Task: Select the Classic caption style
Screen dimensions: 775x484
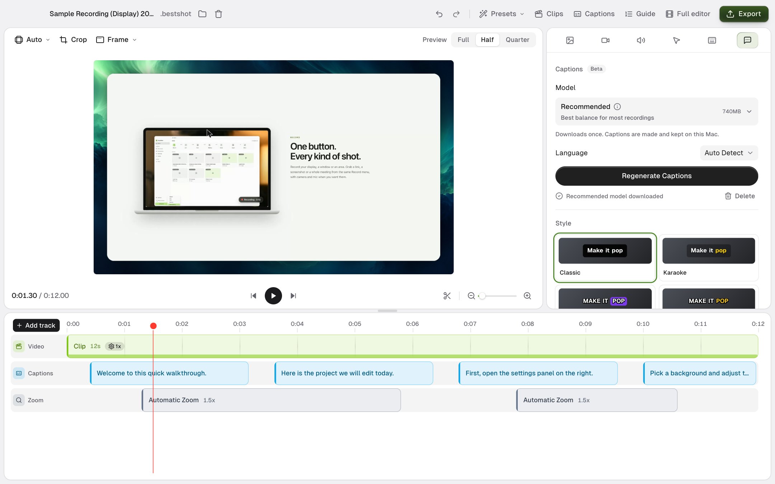Action: (605, 258)
